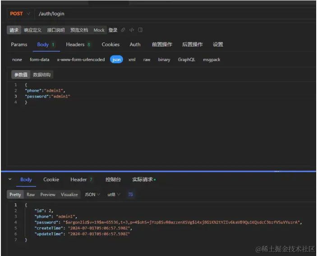The image size is (318, 256).
Task: Click the argon2id password hash value
Action: (x=181, y=222)
